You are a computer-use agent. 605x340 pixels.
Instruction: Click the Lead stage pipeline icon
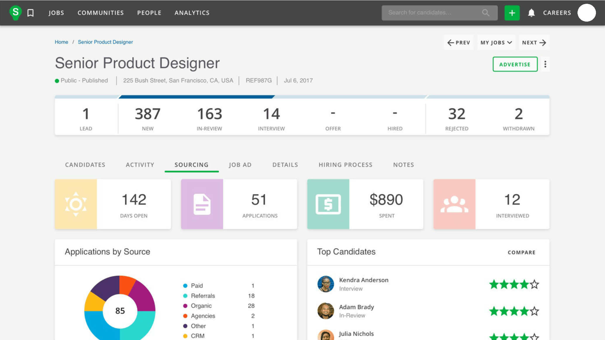click(x=86, y=117)
